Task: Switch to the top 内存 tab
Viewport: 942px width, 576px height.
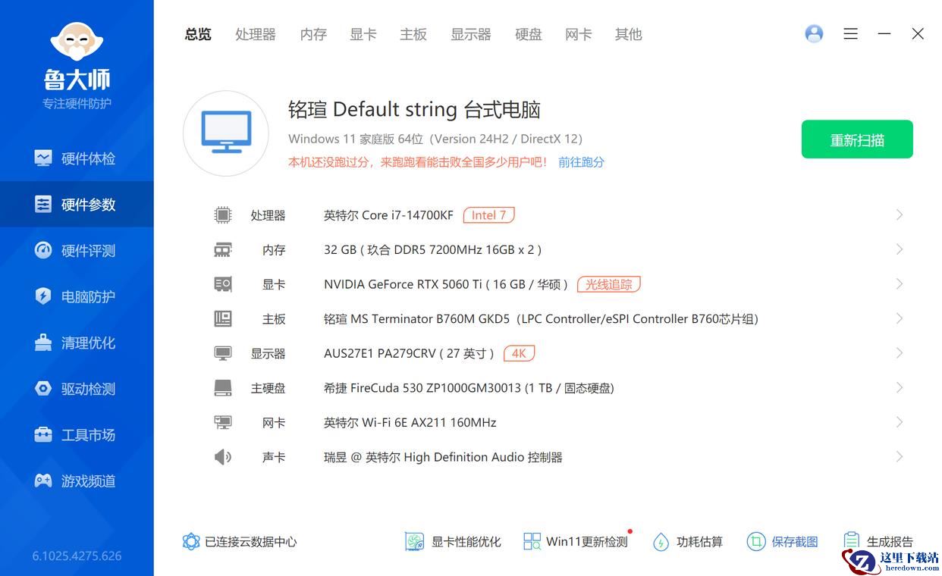Action: click(x=313, y=34)
